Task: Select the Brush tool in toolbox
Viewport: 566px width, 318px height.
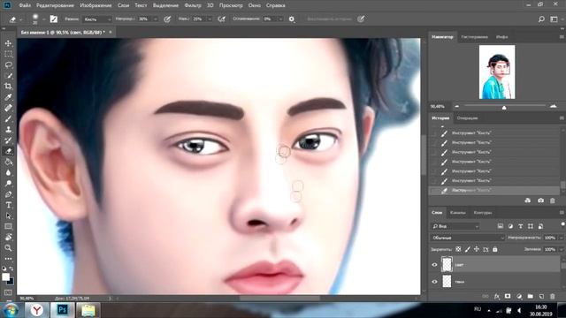Action: point(8,118)
